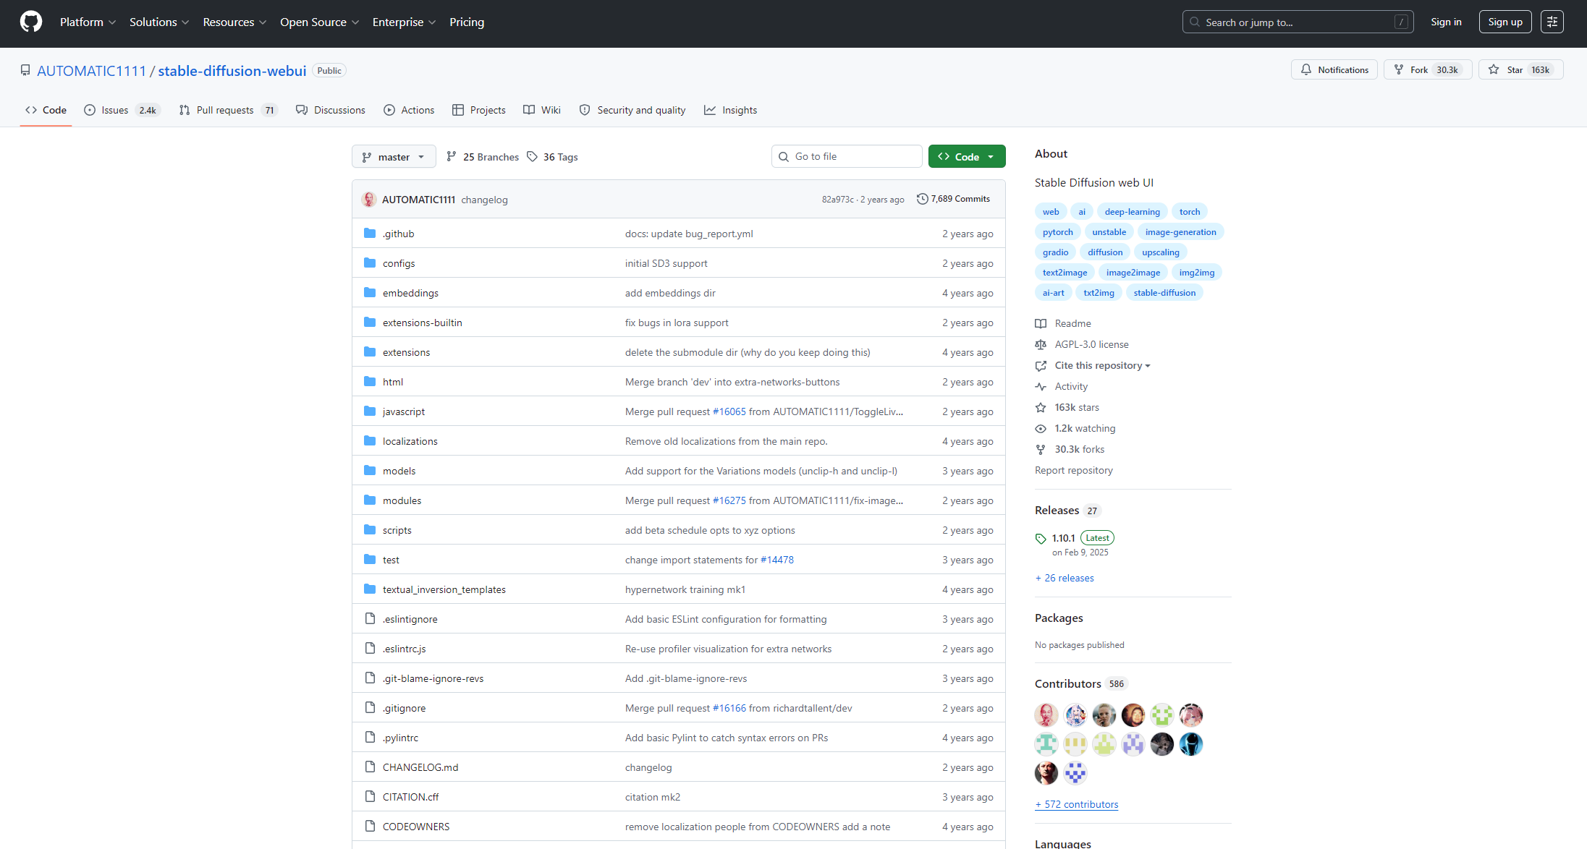The height and width of the screenshot is (849, 1587).
Task: Click the Readme book icon
Action: coord(1041,323)
